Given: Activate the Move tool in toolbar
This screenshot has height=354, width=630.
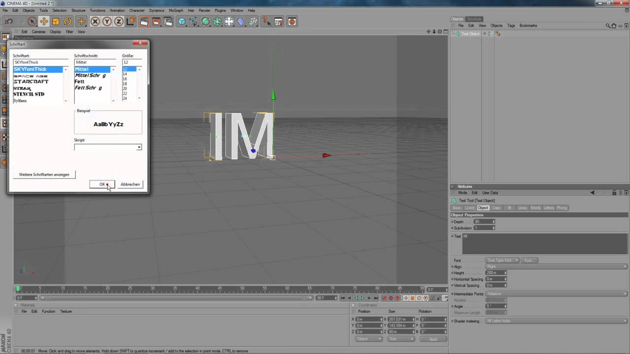Looking at the screenshot, I should coord(44,22).
